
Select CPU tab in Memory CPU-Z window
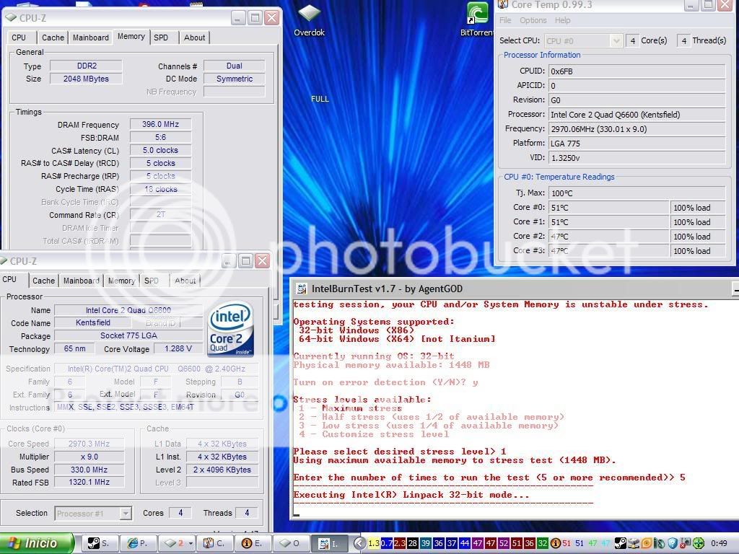[19, 38]
